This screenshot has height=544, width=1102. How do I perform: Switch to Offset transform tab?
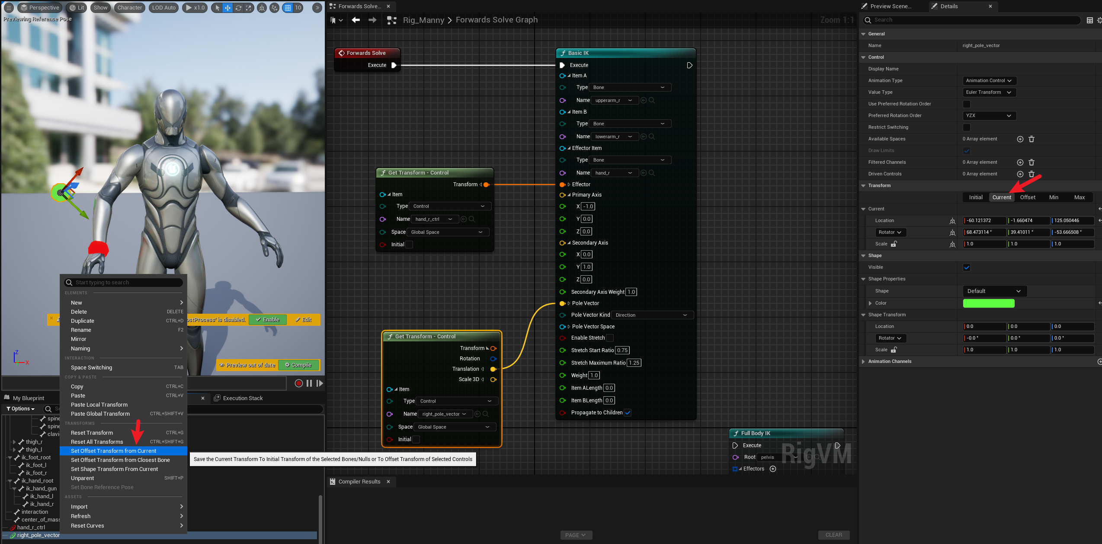[x=1028, y=197]
